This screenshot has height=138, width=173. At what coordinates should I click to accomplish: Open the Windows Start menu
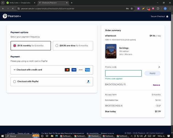pyautogui.click(x=2, y=136)
